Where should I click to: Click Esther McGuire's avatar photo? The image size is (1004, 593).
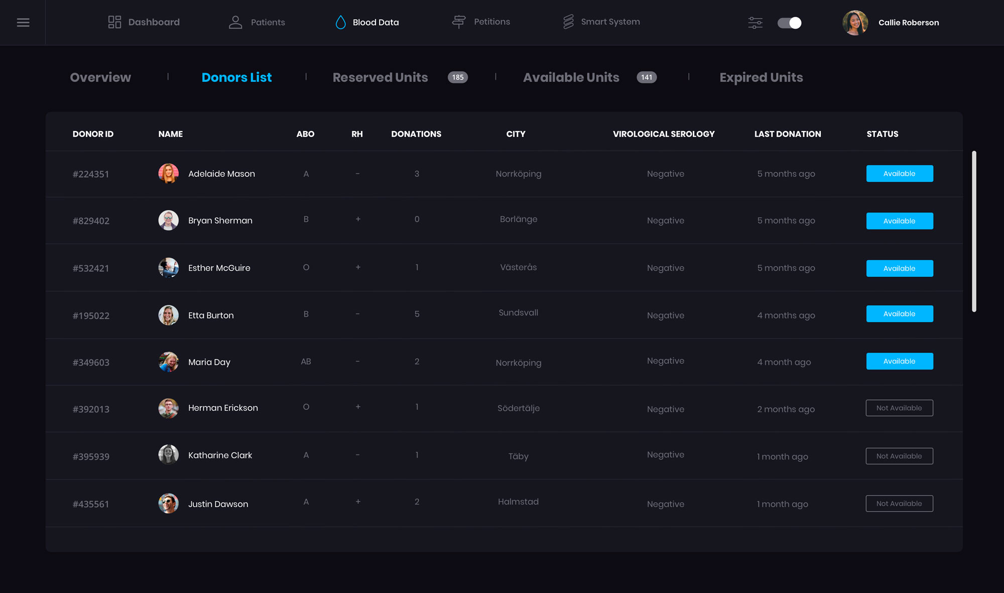tap(168, 268)
